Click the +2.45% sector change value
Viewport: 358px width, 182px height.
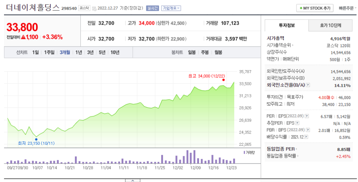(x=343, y=157)
